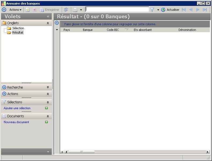Open the dropdown arrow at the bottom of the Volets panel
This screenshot has height=161, width=212.
tap(48, 152)
